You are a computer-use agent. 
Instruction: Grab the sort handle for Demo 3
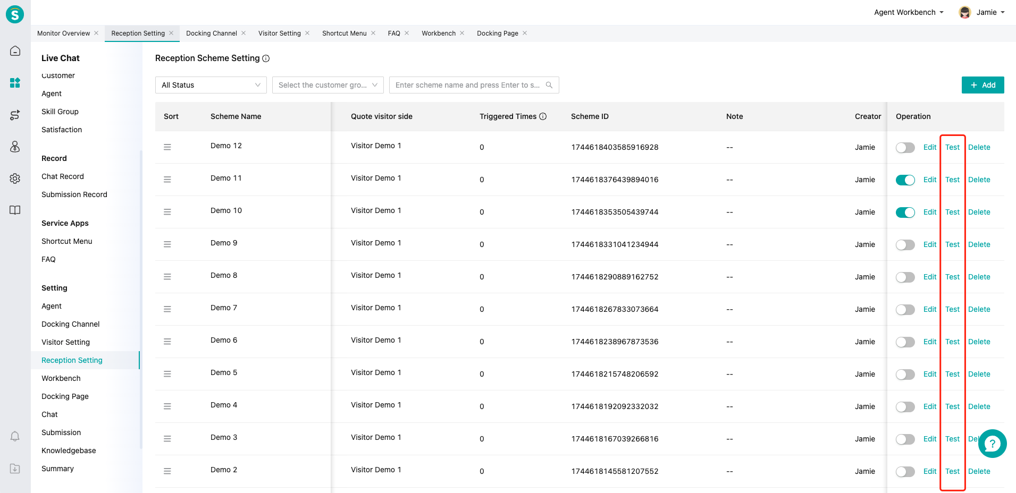[x=167, y=439]
